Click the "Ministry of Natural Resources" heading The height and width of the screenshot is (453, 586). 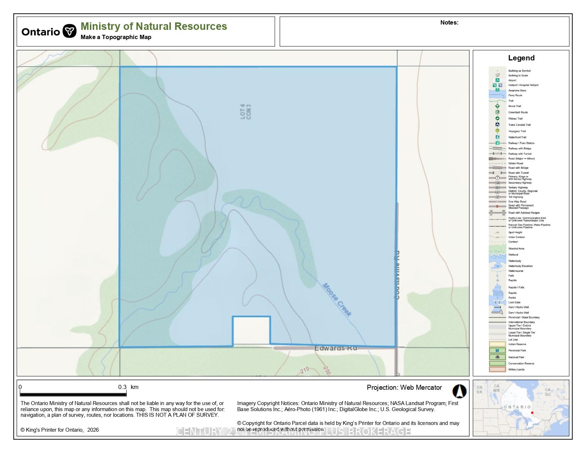[154, 26]
